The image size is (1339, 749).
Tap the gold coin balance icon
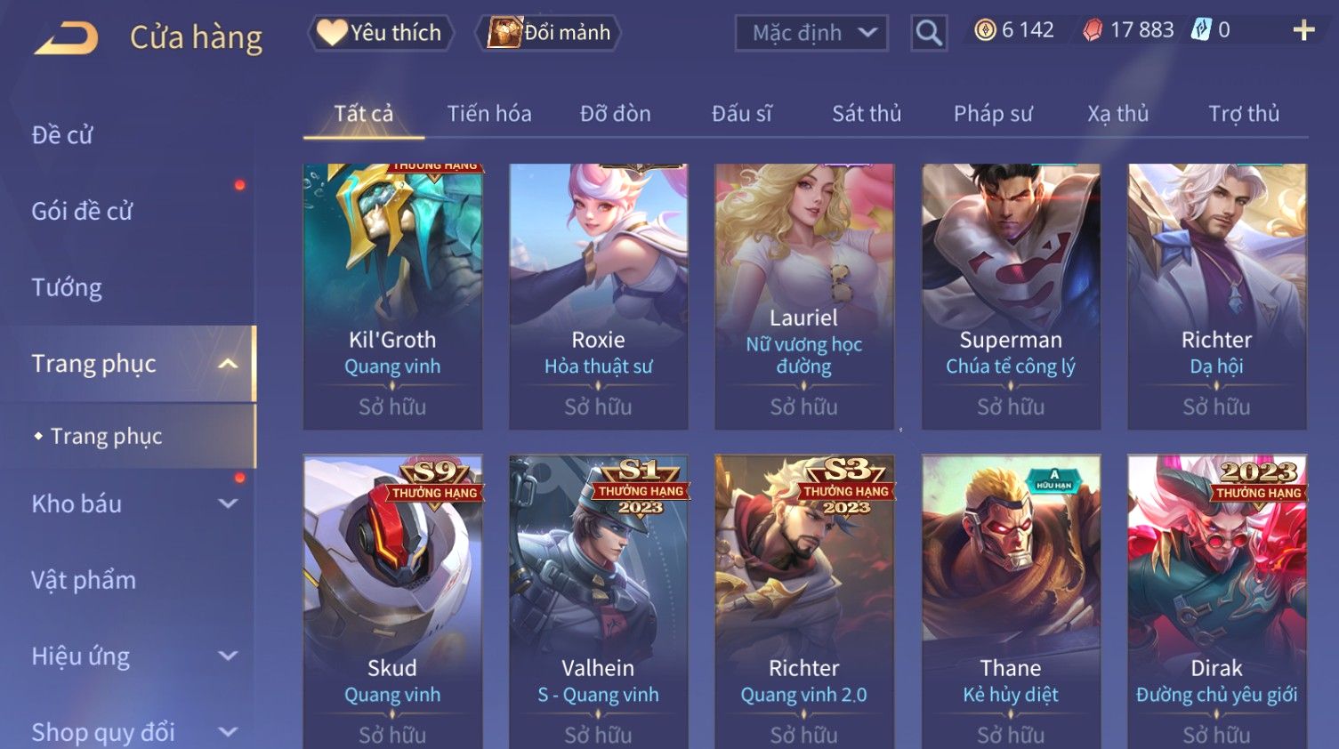(985, 30)
